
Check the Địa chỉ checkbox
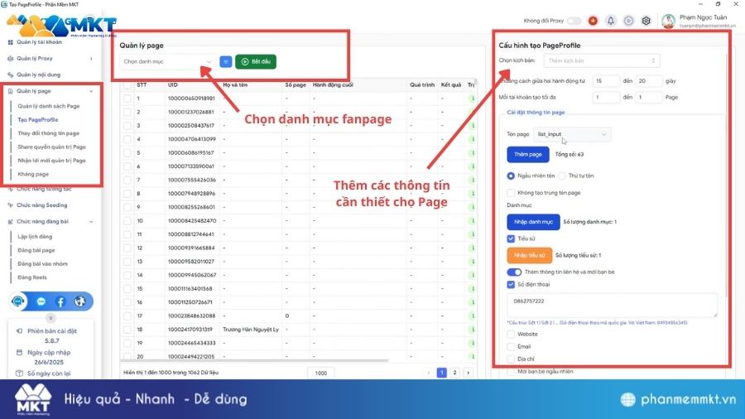(x=511, y=359)
